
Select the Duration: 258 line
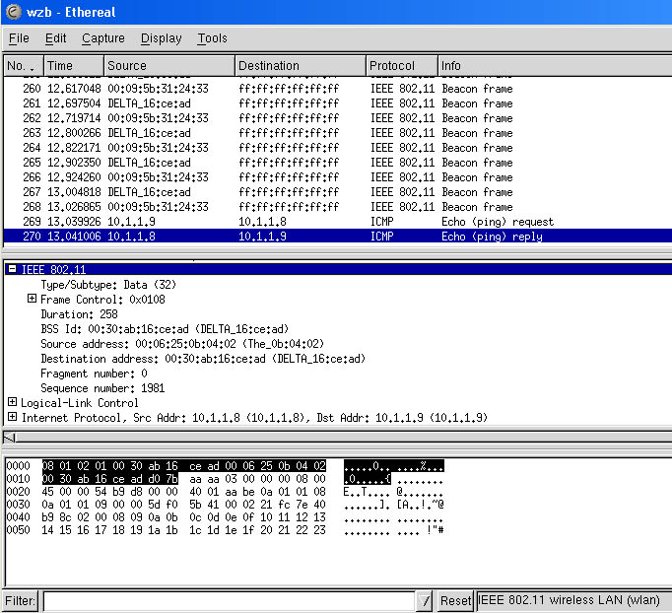click(79, 314)
